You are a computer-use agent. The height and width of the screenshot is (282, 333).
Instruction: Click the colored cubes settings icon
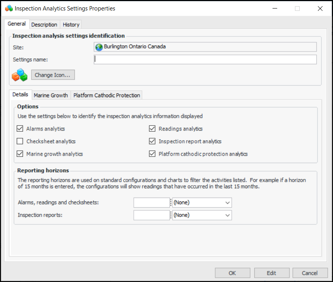(x=19, y=75)
